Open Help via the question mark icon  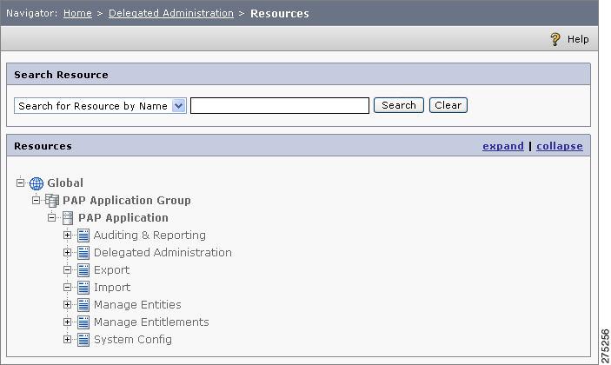tap(555, 39)
